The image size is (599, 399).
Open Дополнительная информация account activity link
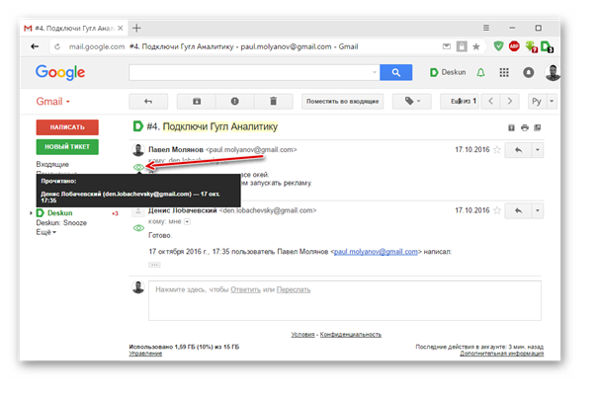click(x=501, y=354)
